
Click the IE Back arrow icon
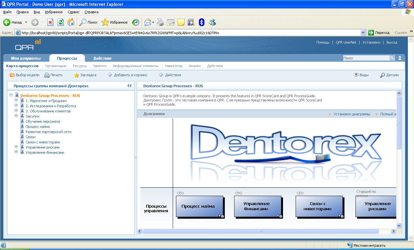point(7,22)
